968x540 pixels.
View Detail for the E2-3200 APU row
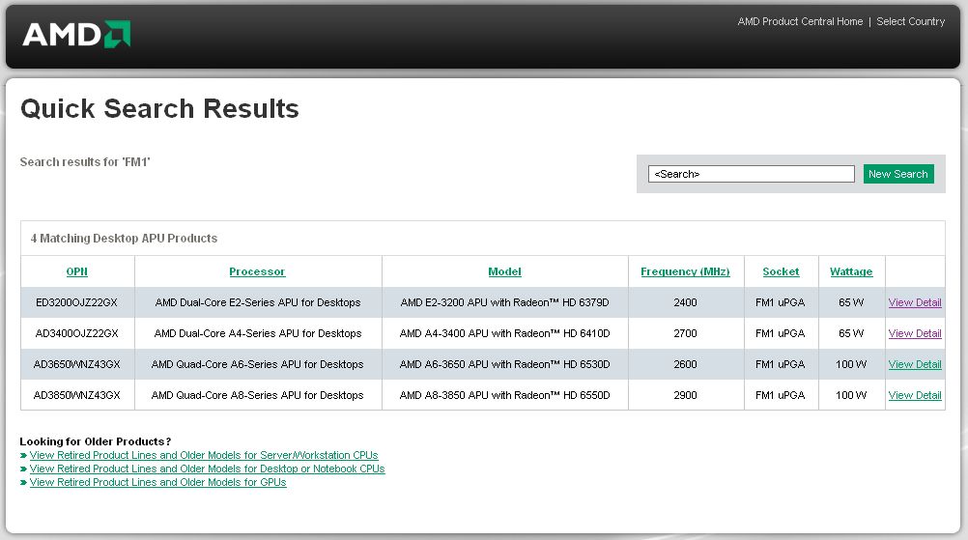pos(915,302)
